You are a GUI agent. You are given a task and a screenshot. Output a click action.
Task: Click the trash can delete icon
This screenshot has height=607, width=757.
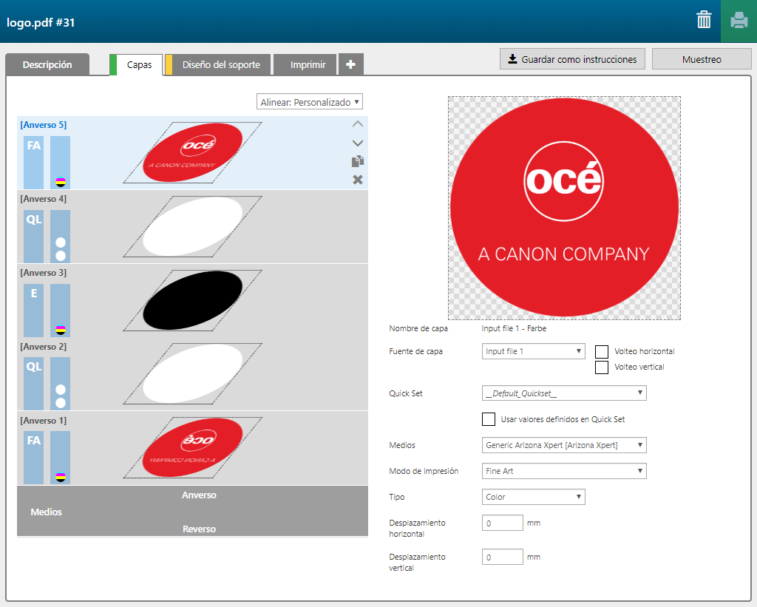704,20
